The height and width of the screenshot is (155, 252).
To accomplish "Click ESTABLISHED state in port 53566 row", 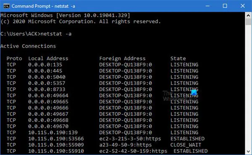I will 187,139.
